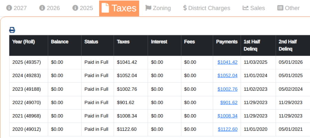
Task: Click the Year (Roll) column header
Action: click(x=29, y=46)
